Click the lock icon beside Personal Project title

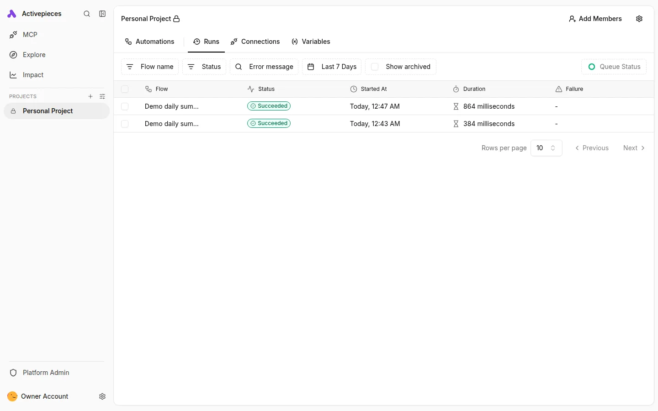[176, 19]
